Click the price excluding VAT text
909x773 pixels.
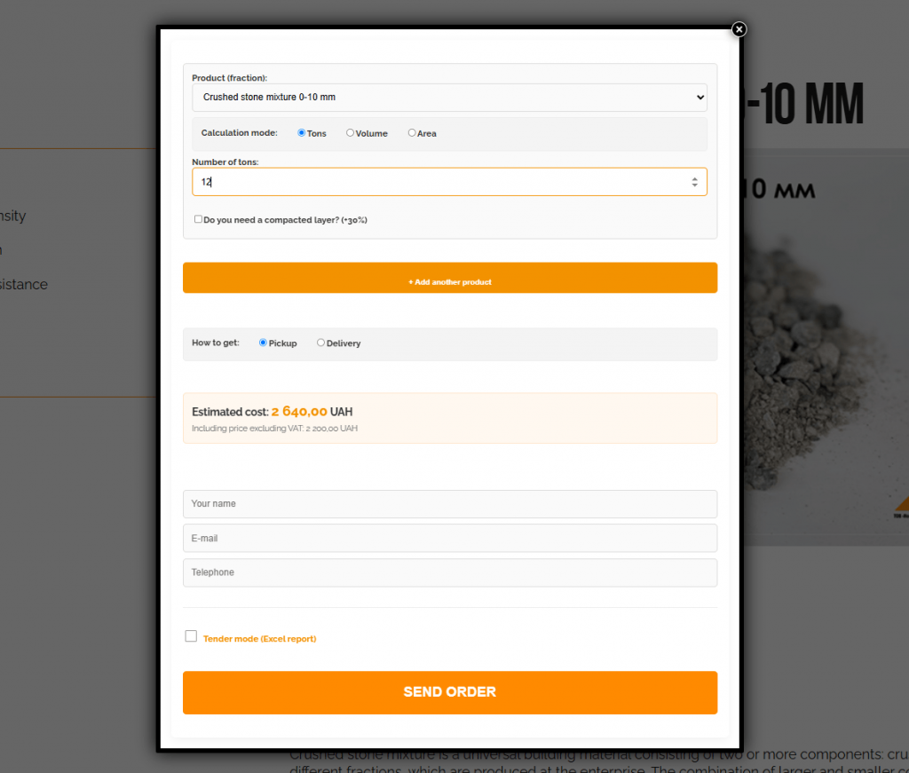point(275,429)
